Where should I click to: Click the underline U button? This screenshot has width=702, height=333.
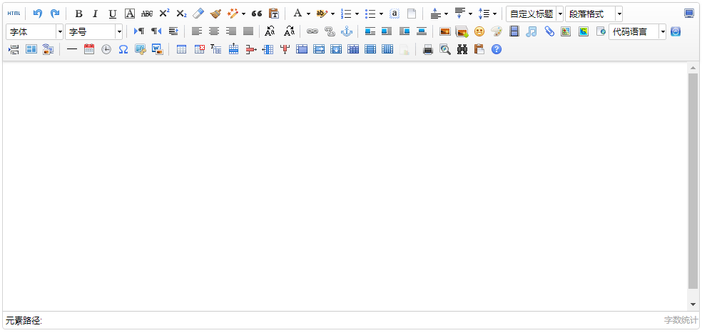point(113,14)
